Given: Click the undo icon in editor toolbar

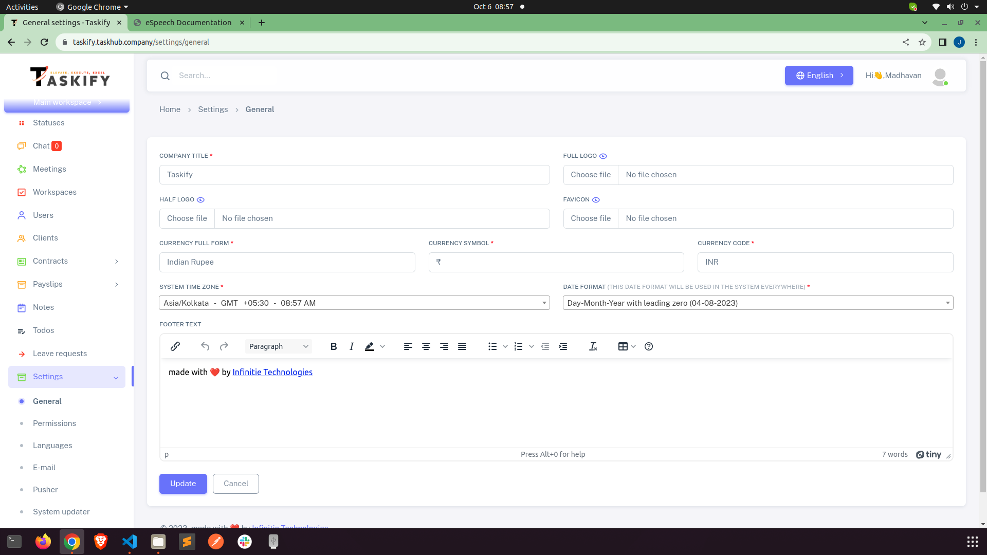Looking at the screenshot, I should [x=205, y=346].
